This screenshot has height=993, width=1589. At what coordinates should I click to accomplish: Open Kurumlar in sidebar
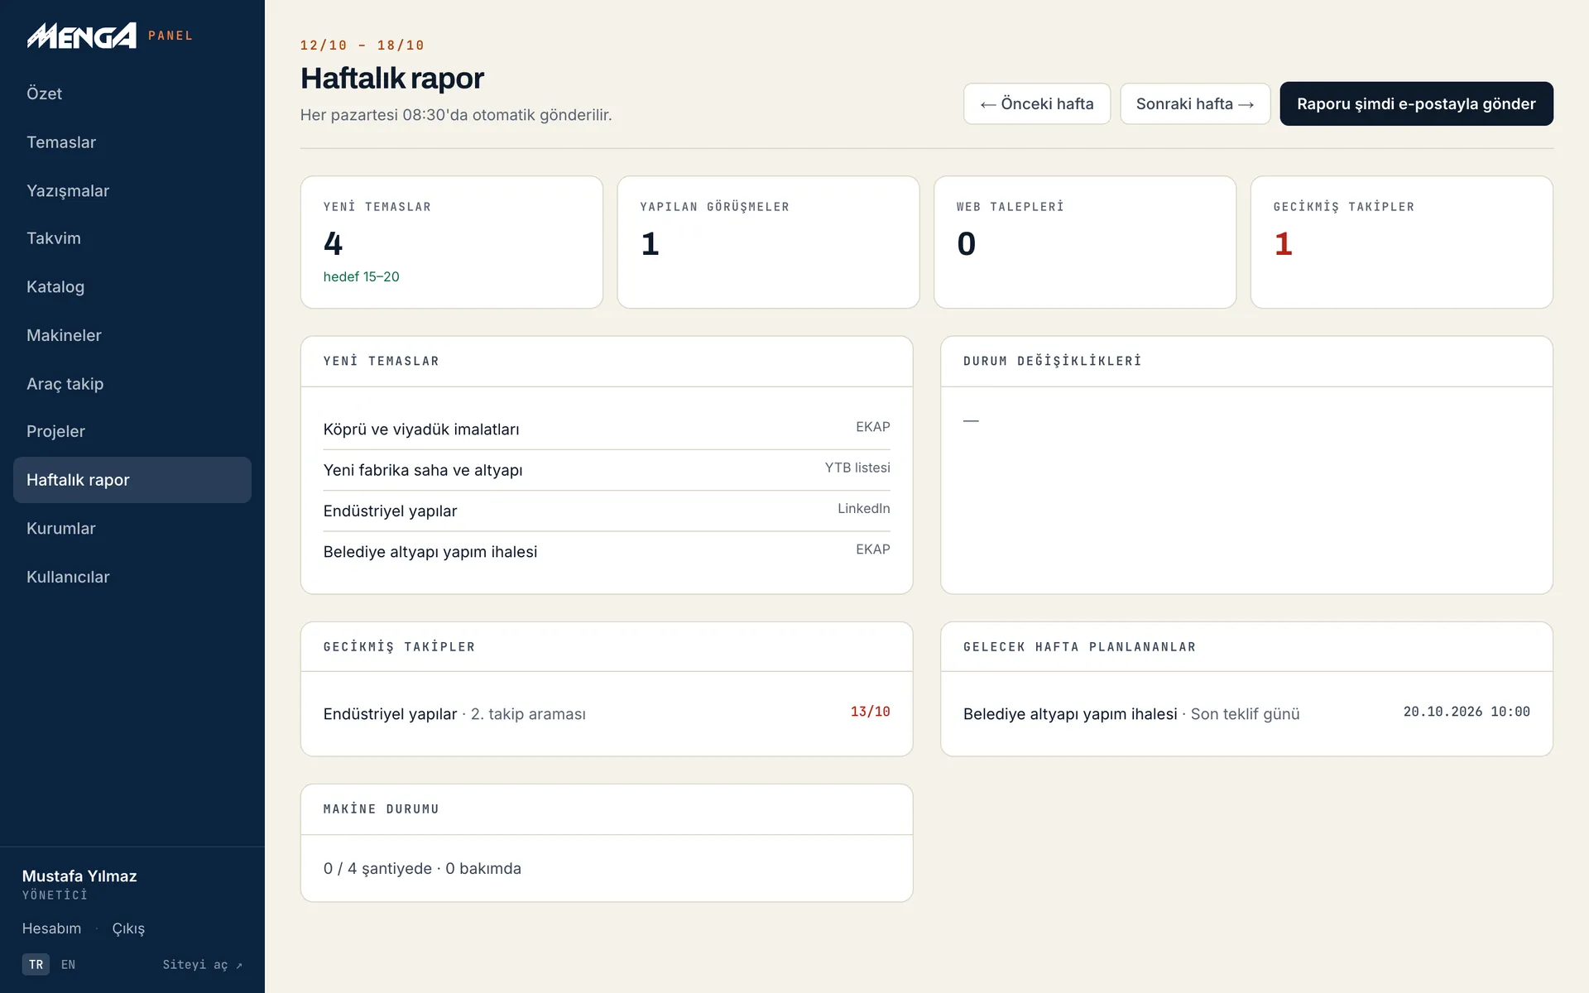[x=132, y=528]
